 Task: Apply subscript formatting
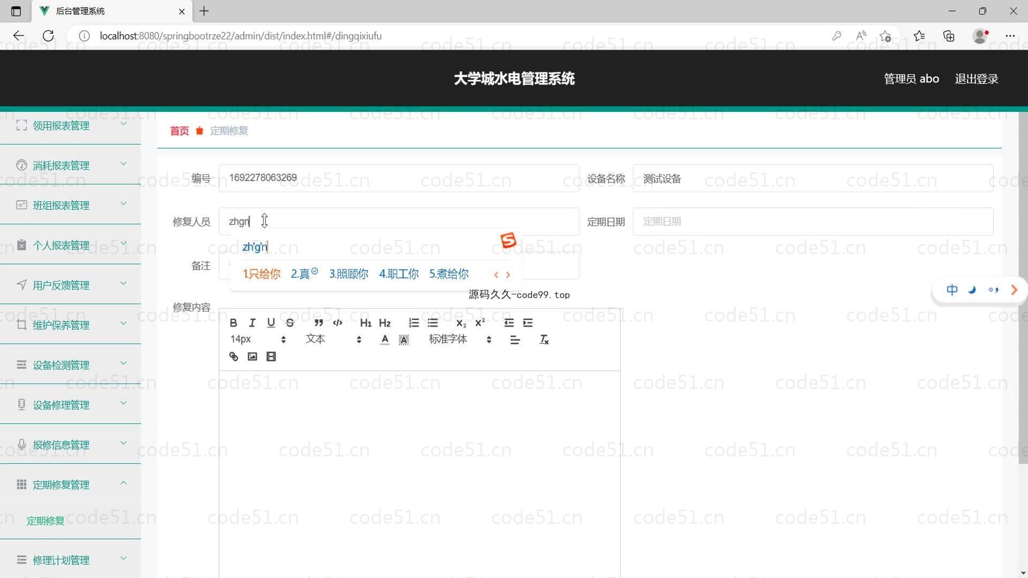tap(461, 323)
